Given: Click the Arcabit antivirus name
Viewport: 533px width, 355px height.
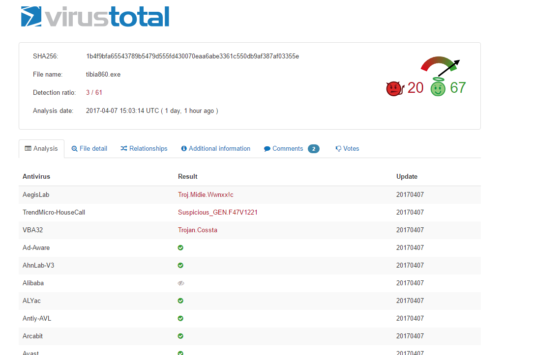Looking at the screenshot, I should click(x=32, y=336).
